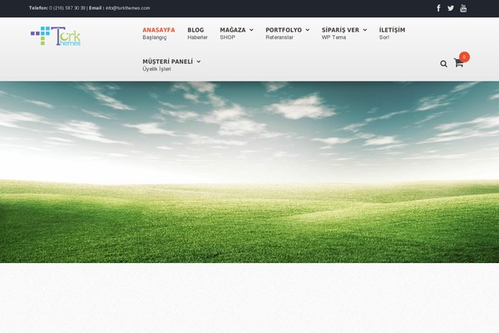Expand the Mağaza dropdown chevron

251,30
